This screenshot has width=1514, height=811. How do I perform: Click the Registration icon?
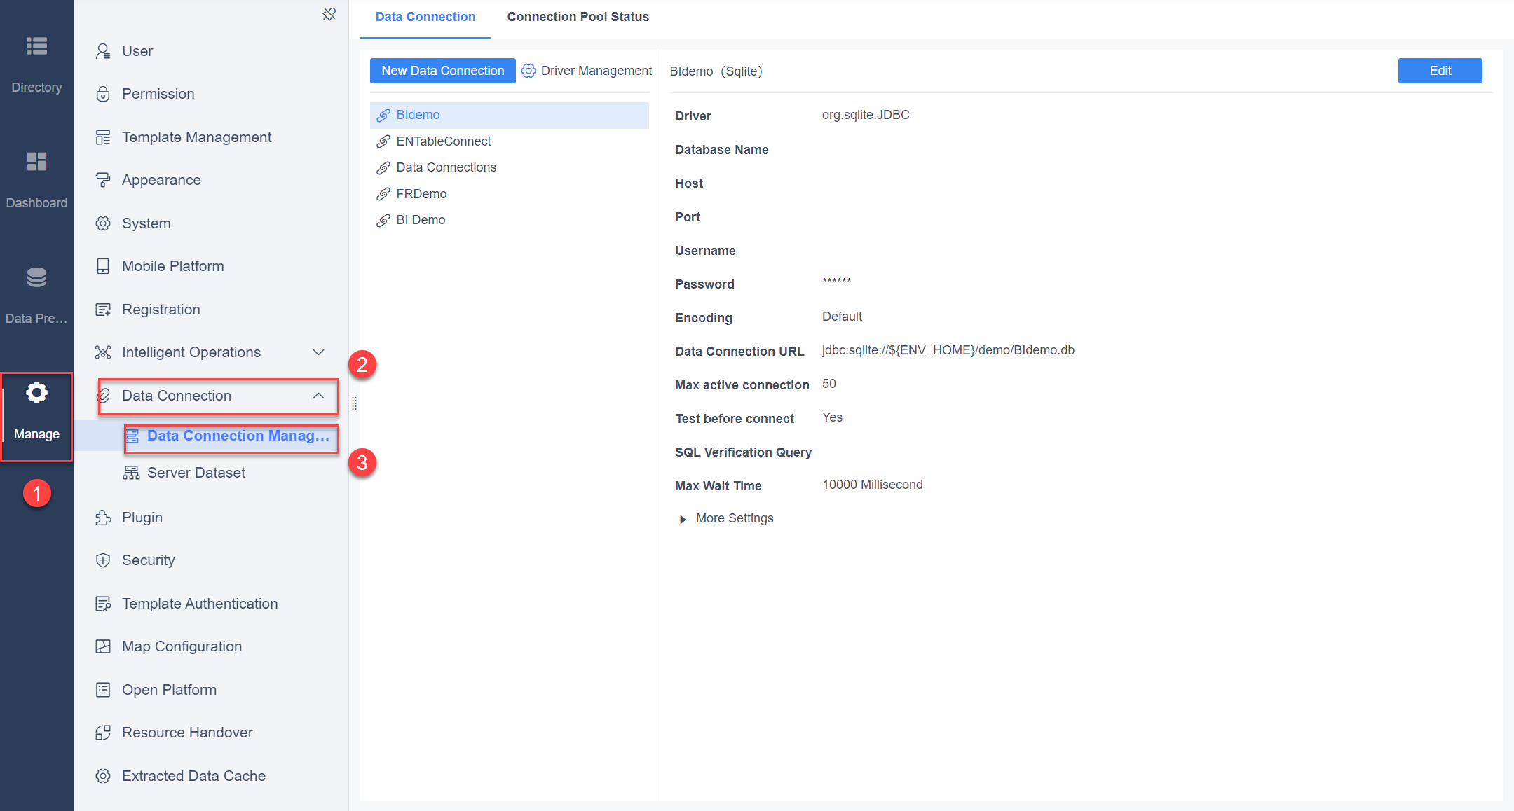click(103, 310)
